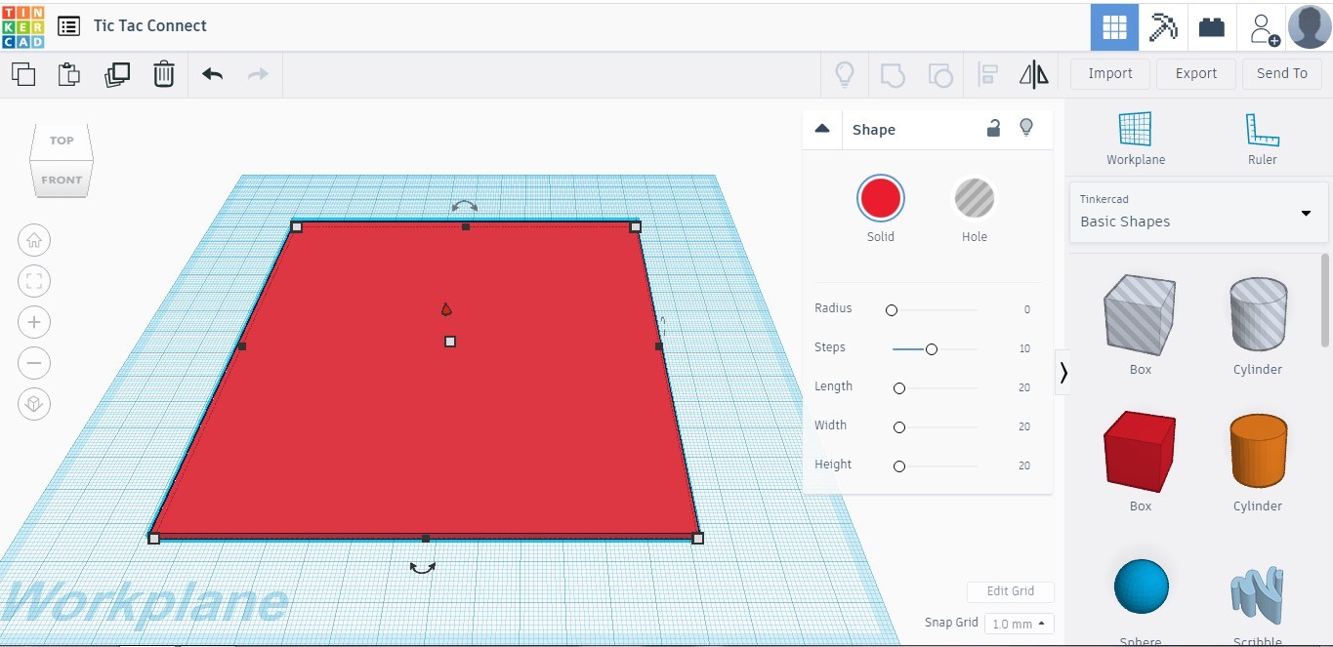Click the Show all lightbulb icon
The width and height of the screenshot is (1333, 647).
(x=844, y=74)
